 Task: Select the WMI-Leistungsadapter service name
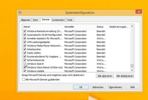tap(39, 42)
